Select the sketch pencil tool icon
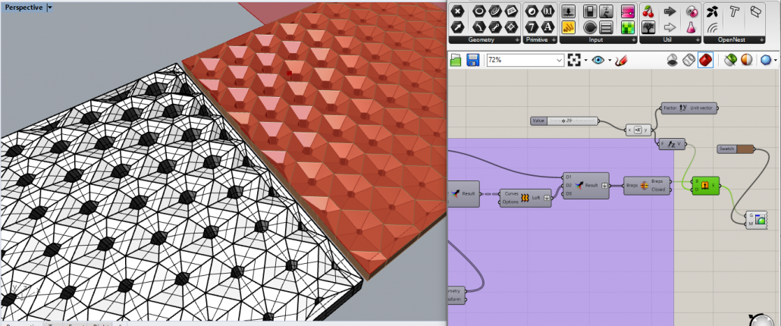781x326 pixels. (622, 60)
